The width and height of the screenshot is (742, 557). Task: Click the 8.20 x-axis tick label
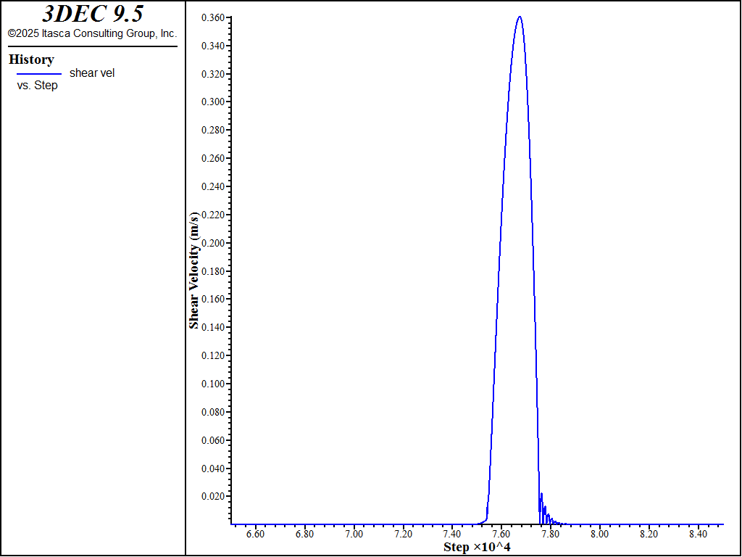click(649, 535)
